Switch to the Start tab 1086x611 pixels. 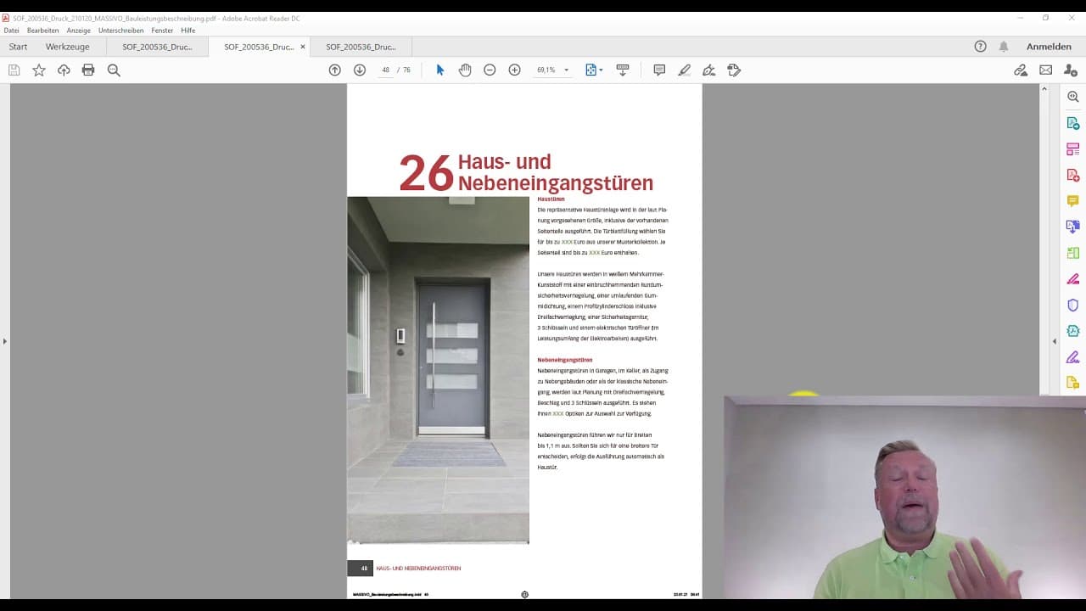click(x=18, y=47)
